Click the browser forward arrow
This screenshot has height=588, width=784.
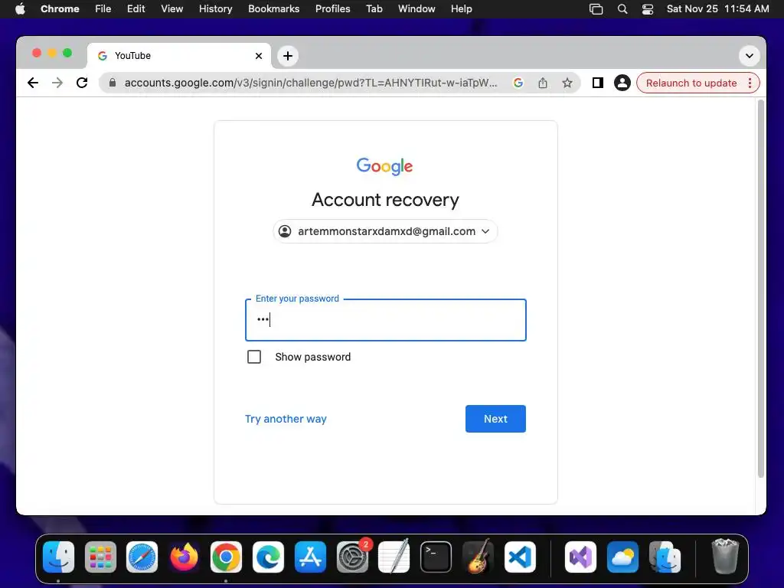point(57,83)
